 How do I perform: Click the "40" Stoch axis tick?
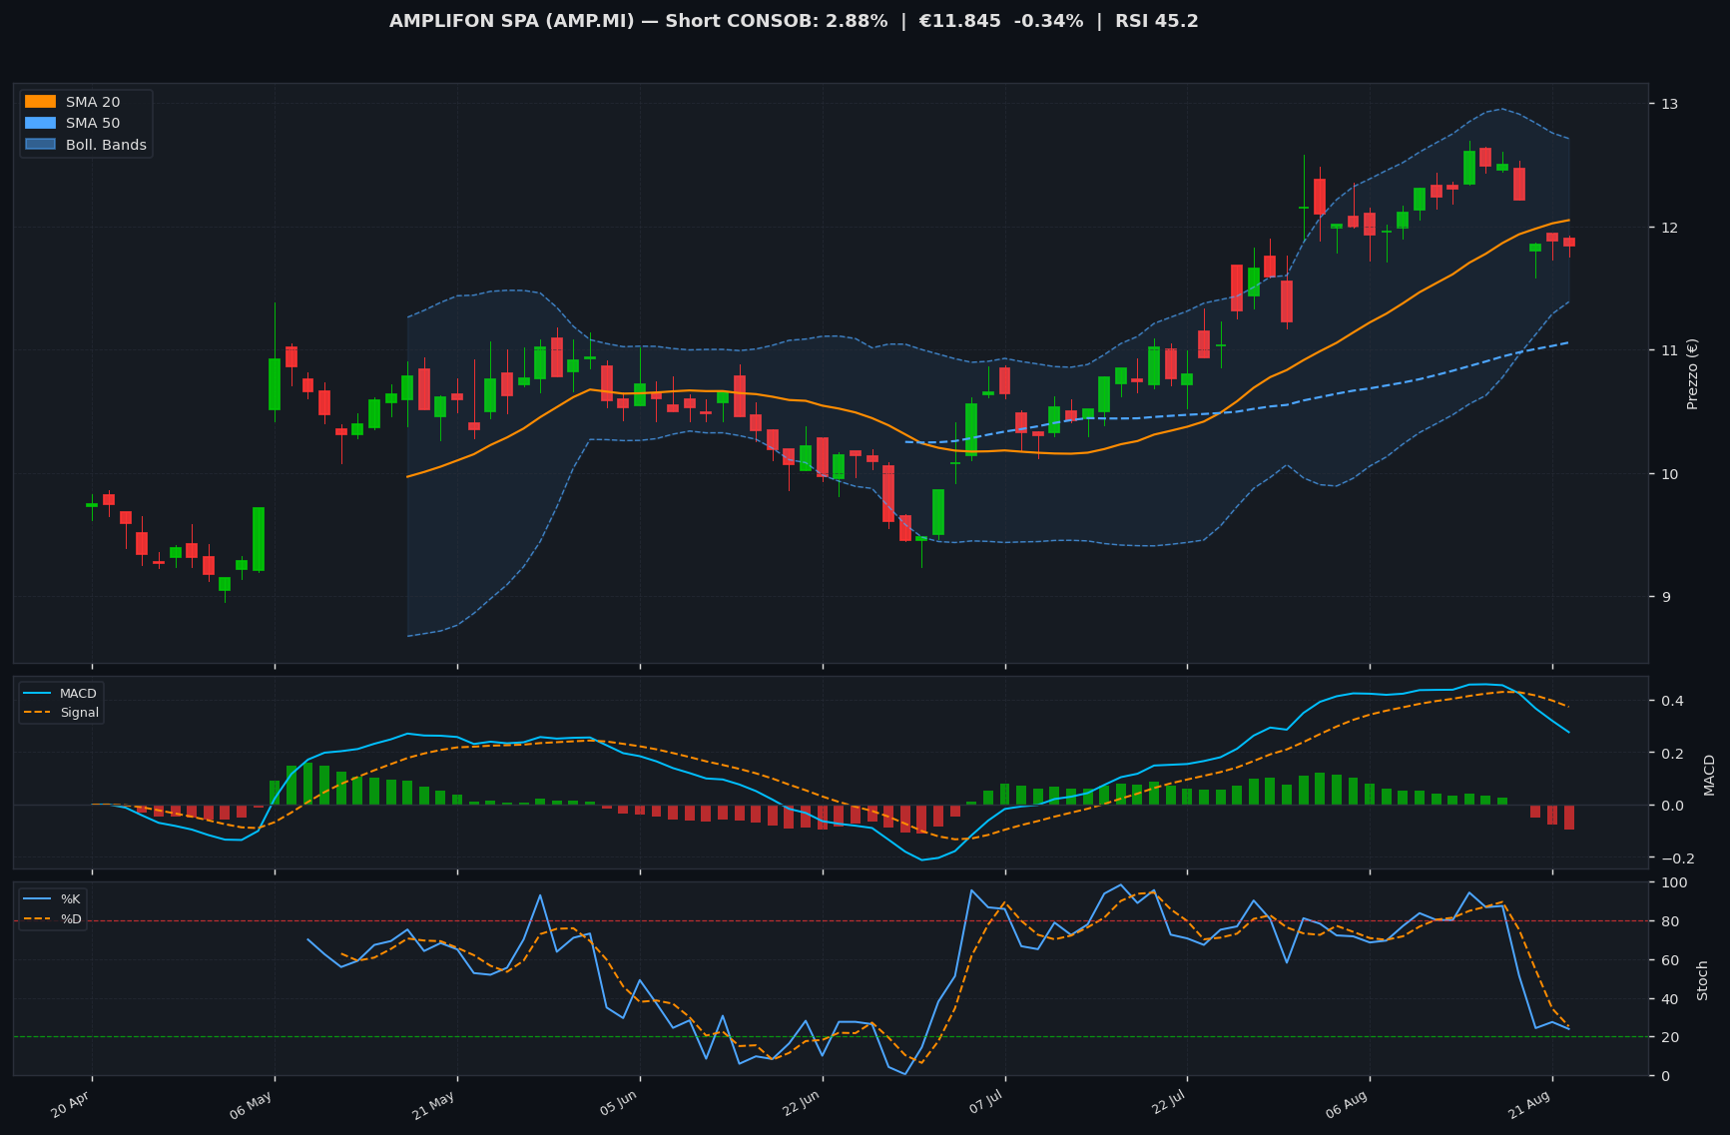(1669, 999)
